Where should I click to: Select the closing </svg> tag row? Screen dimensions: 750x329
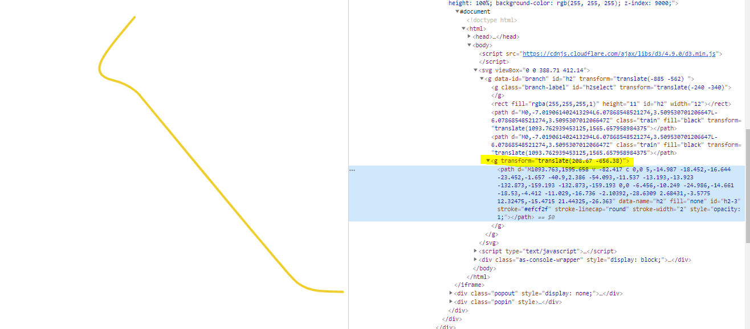tap(488, 242)
